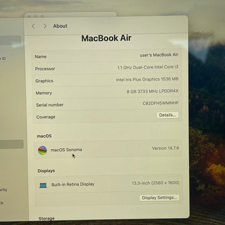The image size is (225, 225).
Task: Go back with the left chevron
Action: (33, 26)
